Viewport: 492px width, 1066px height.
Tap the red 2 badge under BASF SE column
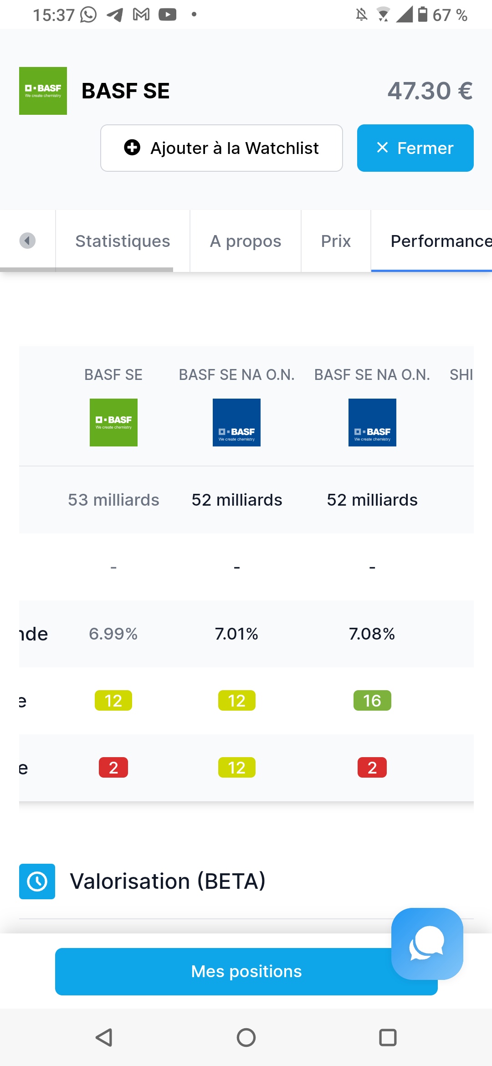(113, 768)
